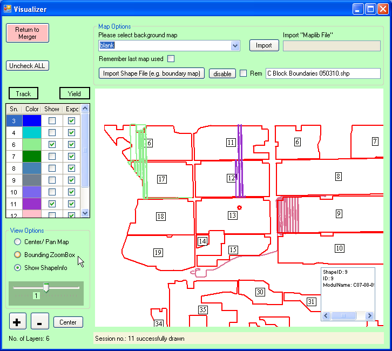Choose Bounding ZoomBox radio option

click(18, 255)
